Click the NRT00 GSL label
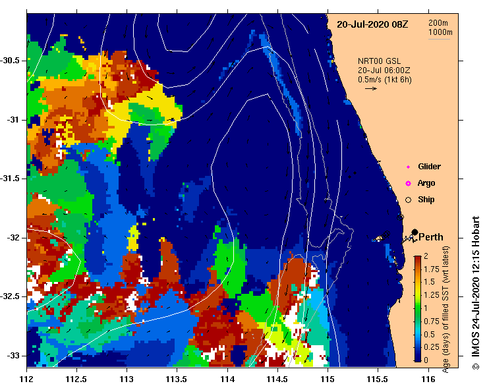Screen dimensions: 487x390 click(379, 61)
